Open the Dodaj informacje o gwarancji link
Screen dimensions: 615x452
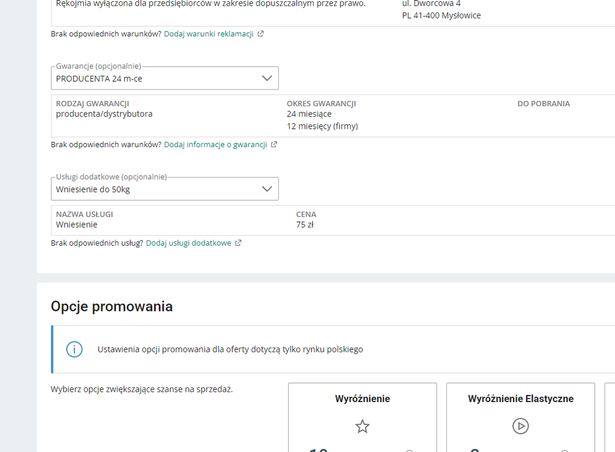(215, 145)
